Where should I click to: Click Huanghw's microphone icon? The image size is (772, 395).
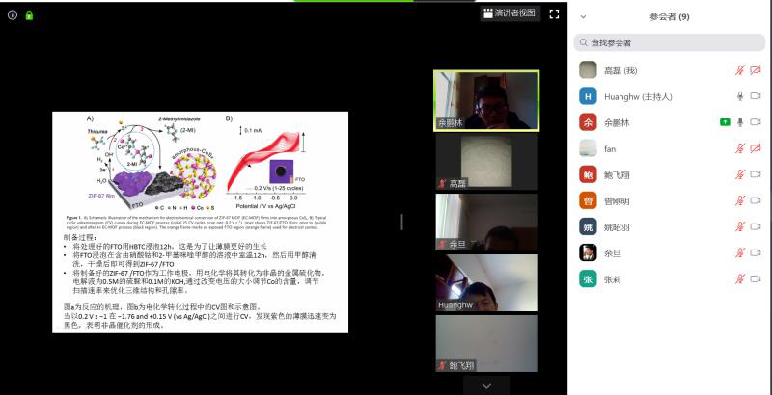[x=740, y=96]
